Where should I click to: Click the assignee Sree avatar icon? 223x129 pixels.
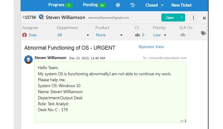point(25,35)
